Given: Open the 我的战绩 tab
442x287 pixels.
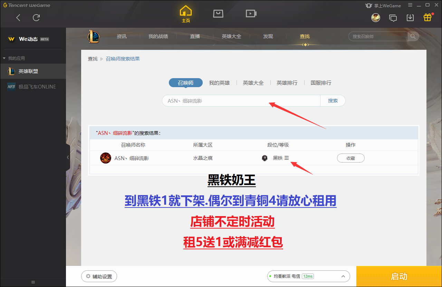Looking at the screenshot, I should coord(158,36).
